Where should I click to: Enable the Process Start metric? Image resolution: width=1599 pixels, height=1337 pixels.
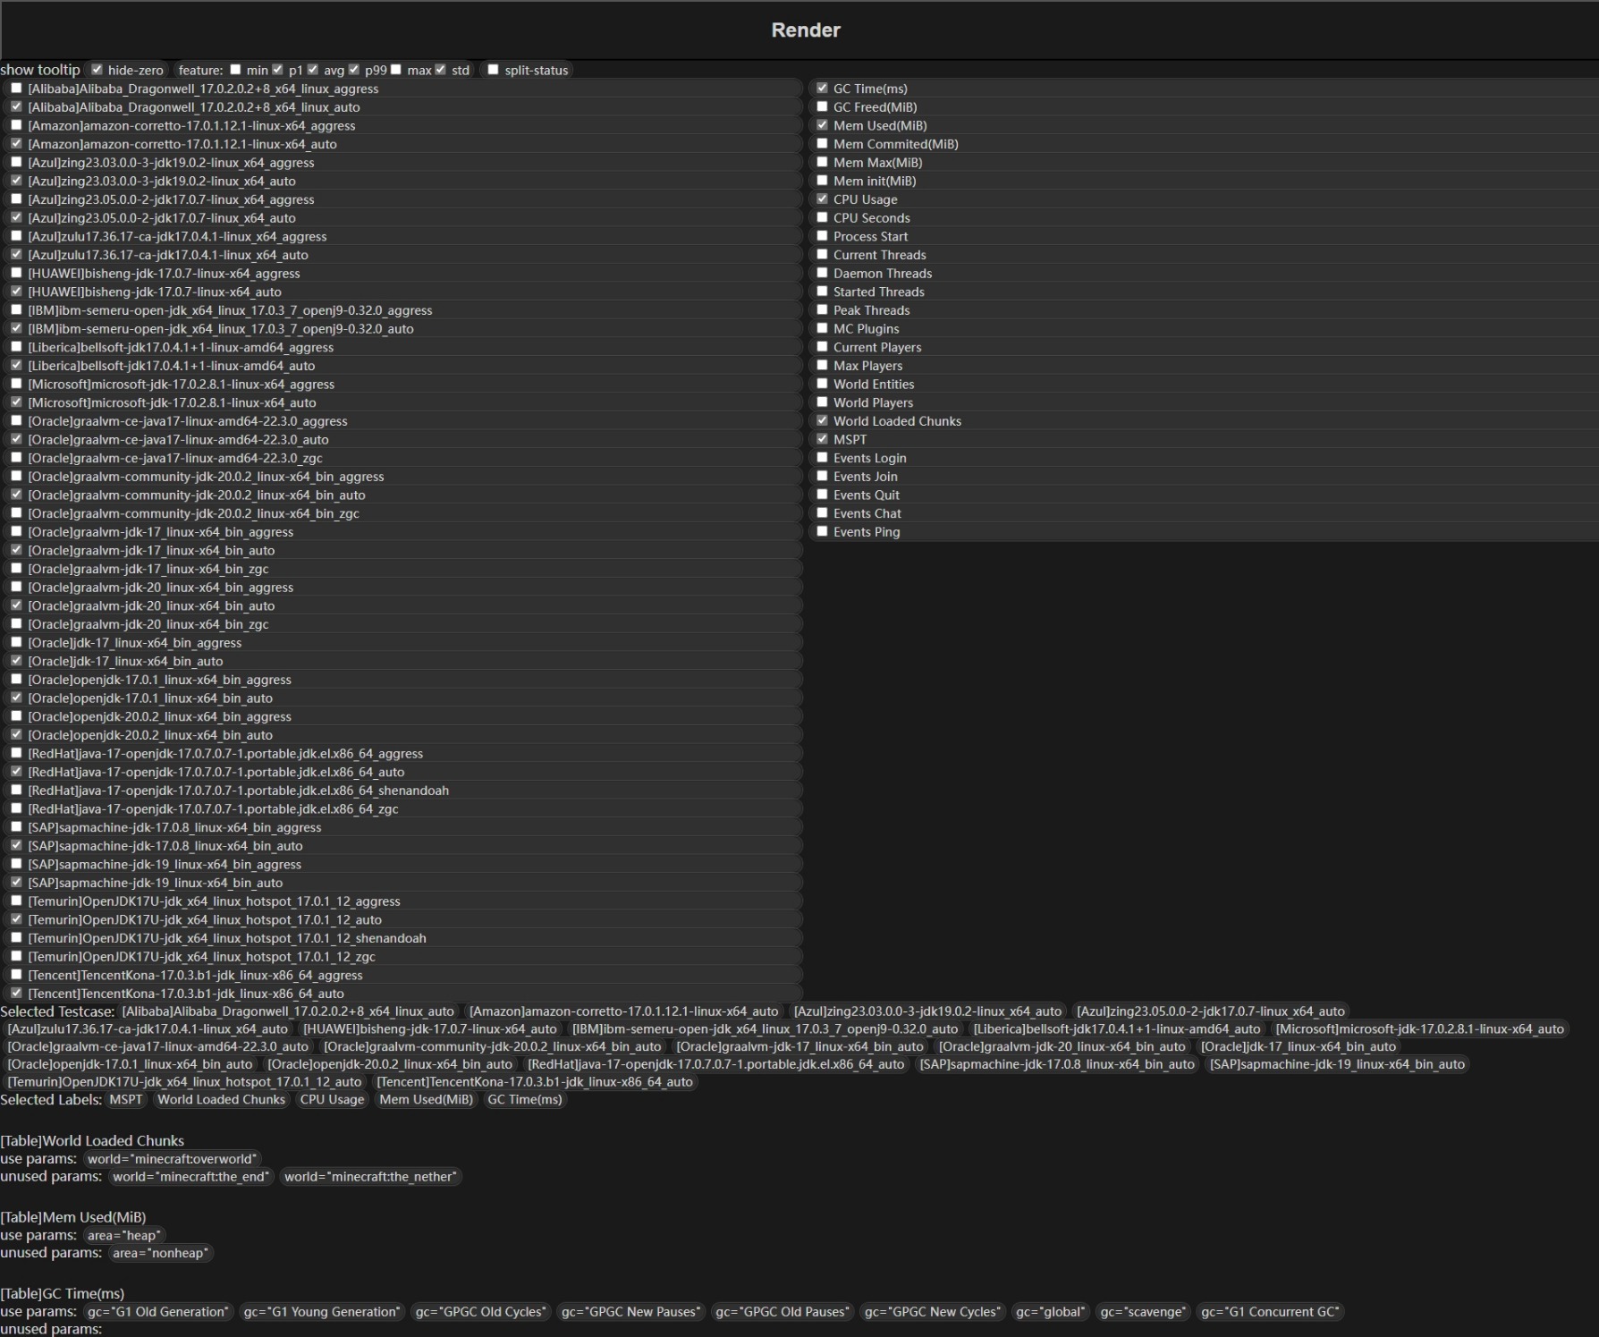click(823, 236)
